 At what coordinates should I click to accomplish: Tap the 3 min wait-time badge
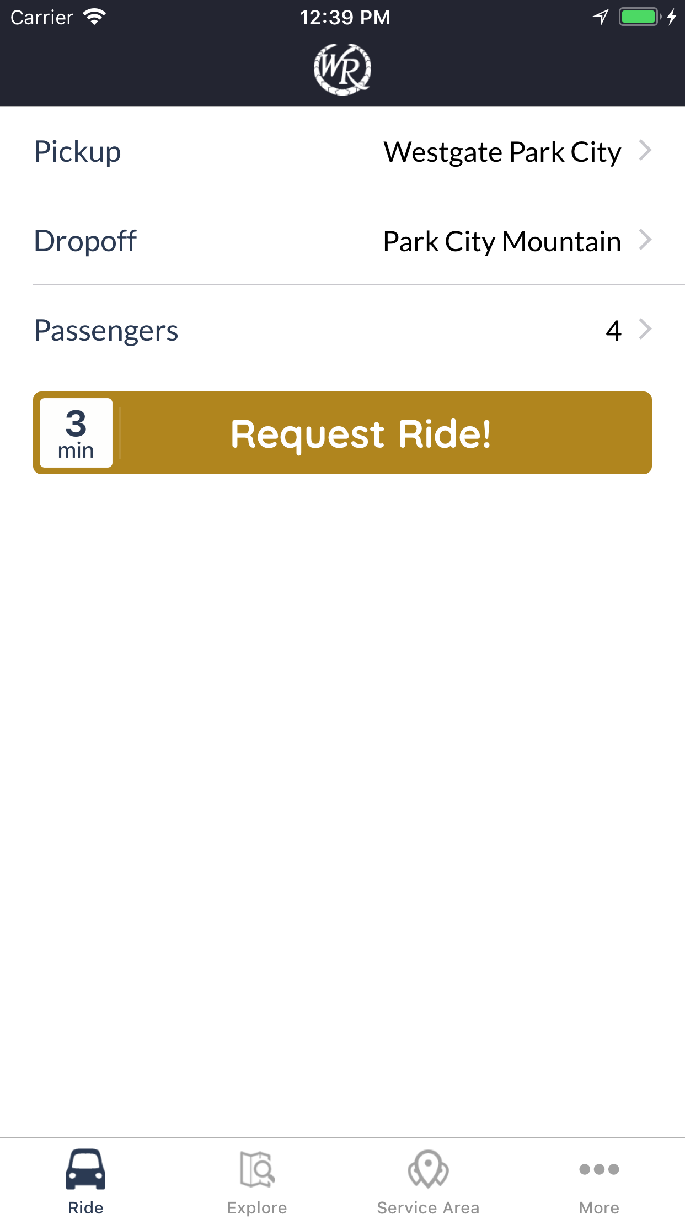pyautogui.click(x=76, y=433)
